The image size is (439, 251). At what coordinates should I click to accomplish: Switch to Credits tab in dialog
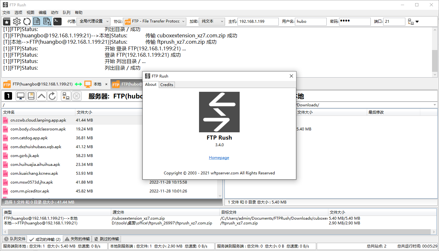(167, 85)
